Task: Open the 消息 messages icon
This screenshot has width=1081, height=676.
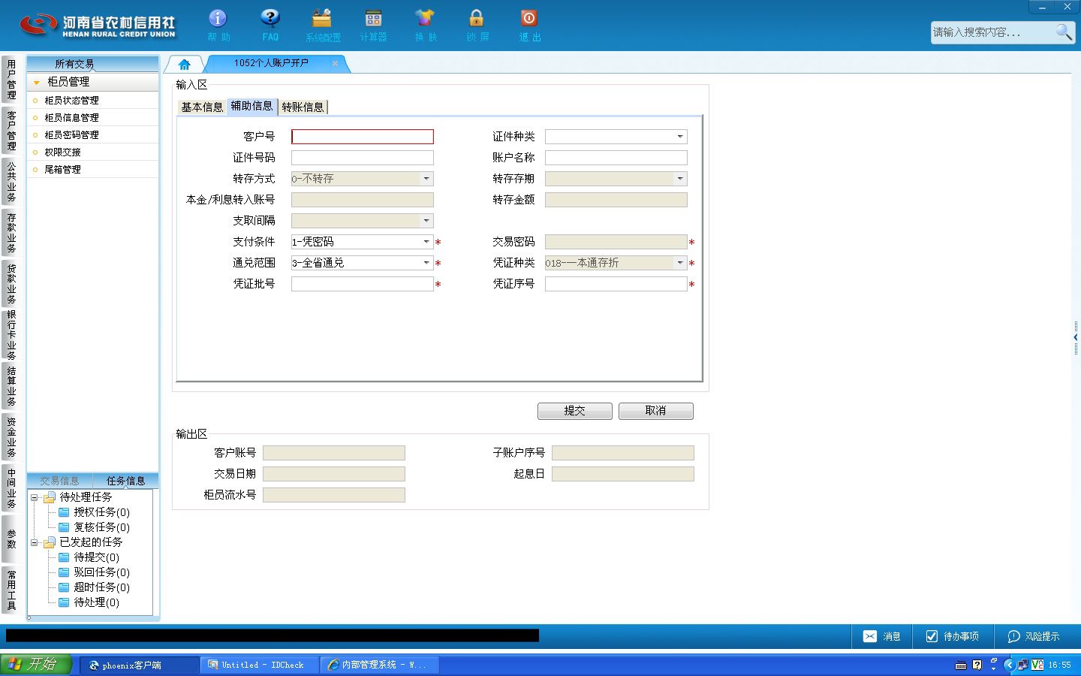Action: point(881,636)
